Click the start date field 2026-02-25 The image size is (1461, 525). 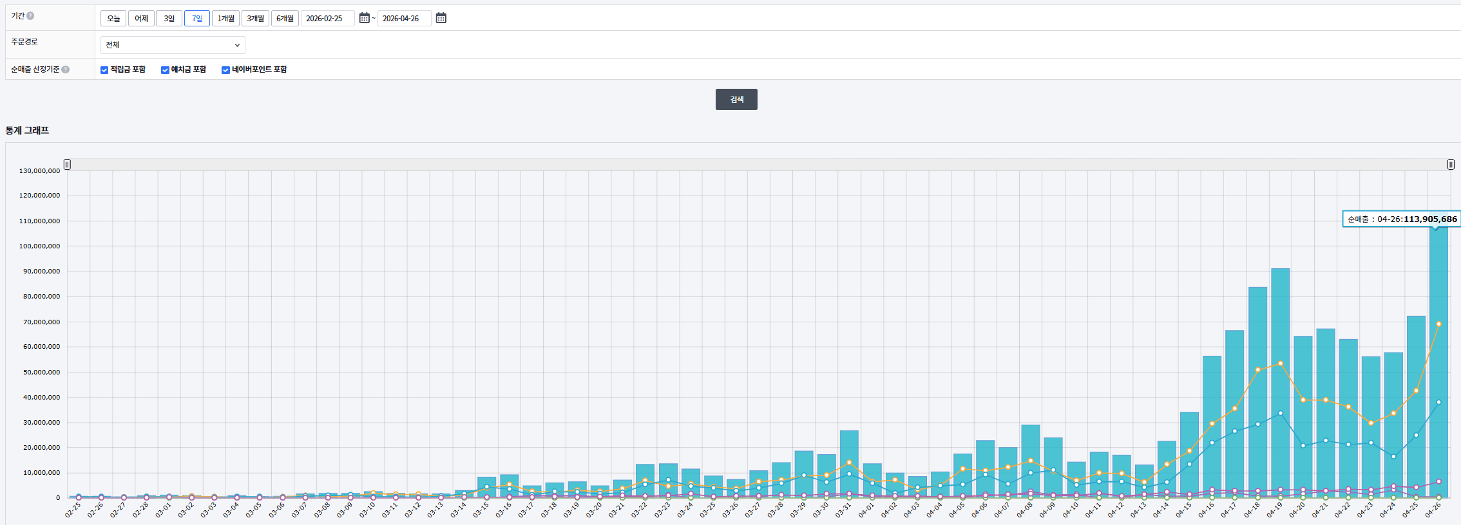pyautogui.click(x=328, y=19)
